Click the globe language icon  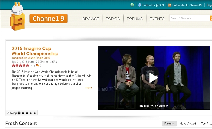[132, 5]
